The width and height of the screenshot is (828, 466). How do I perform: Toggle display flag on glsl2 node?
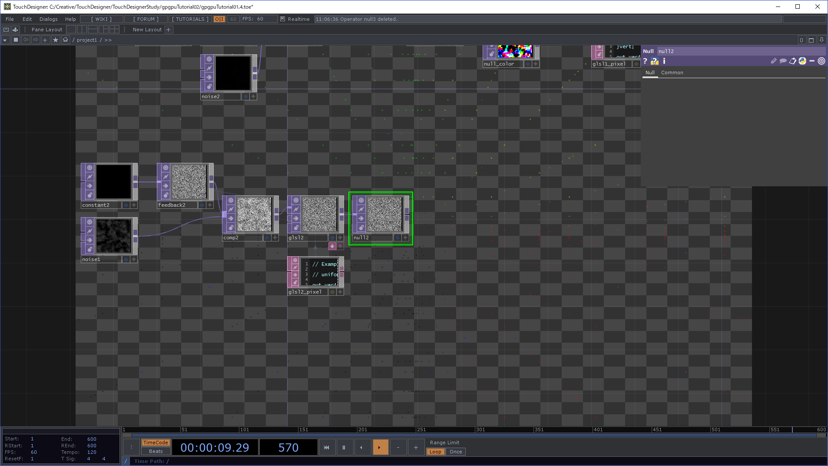click(332, 238)
